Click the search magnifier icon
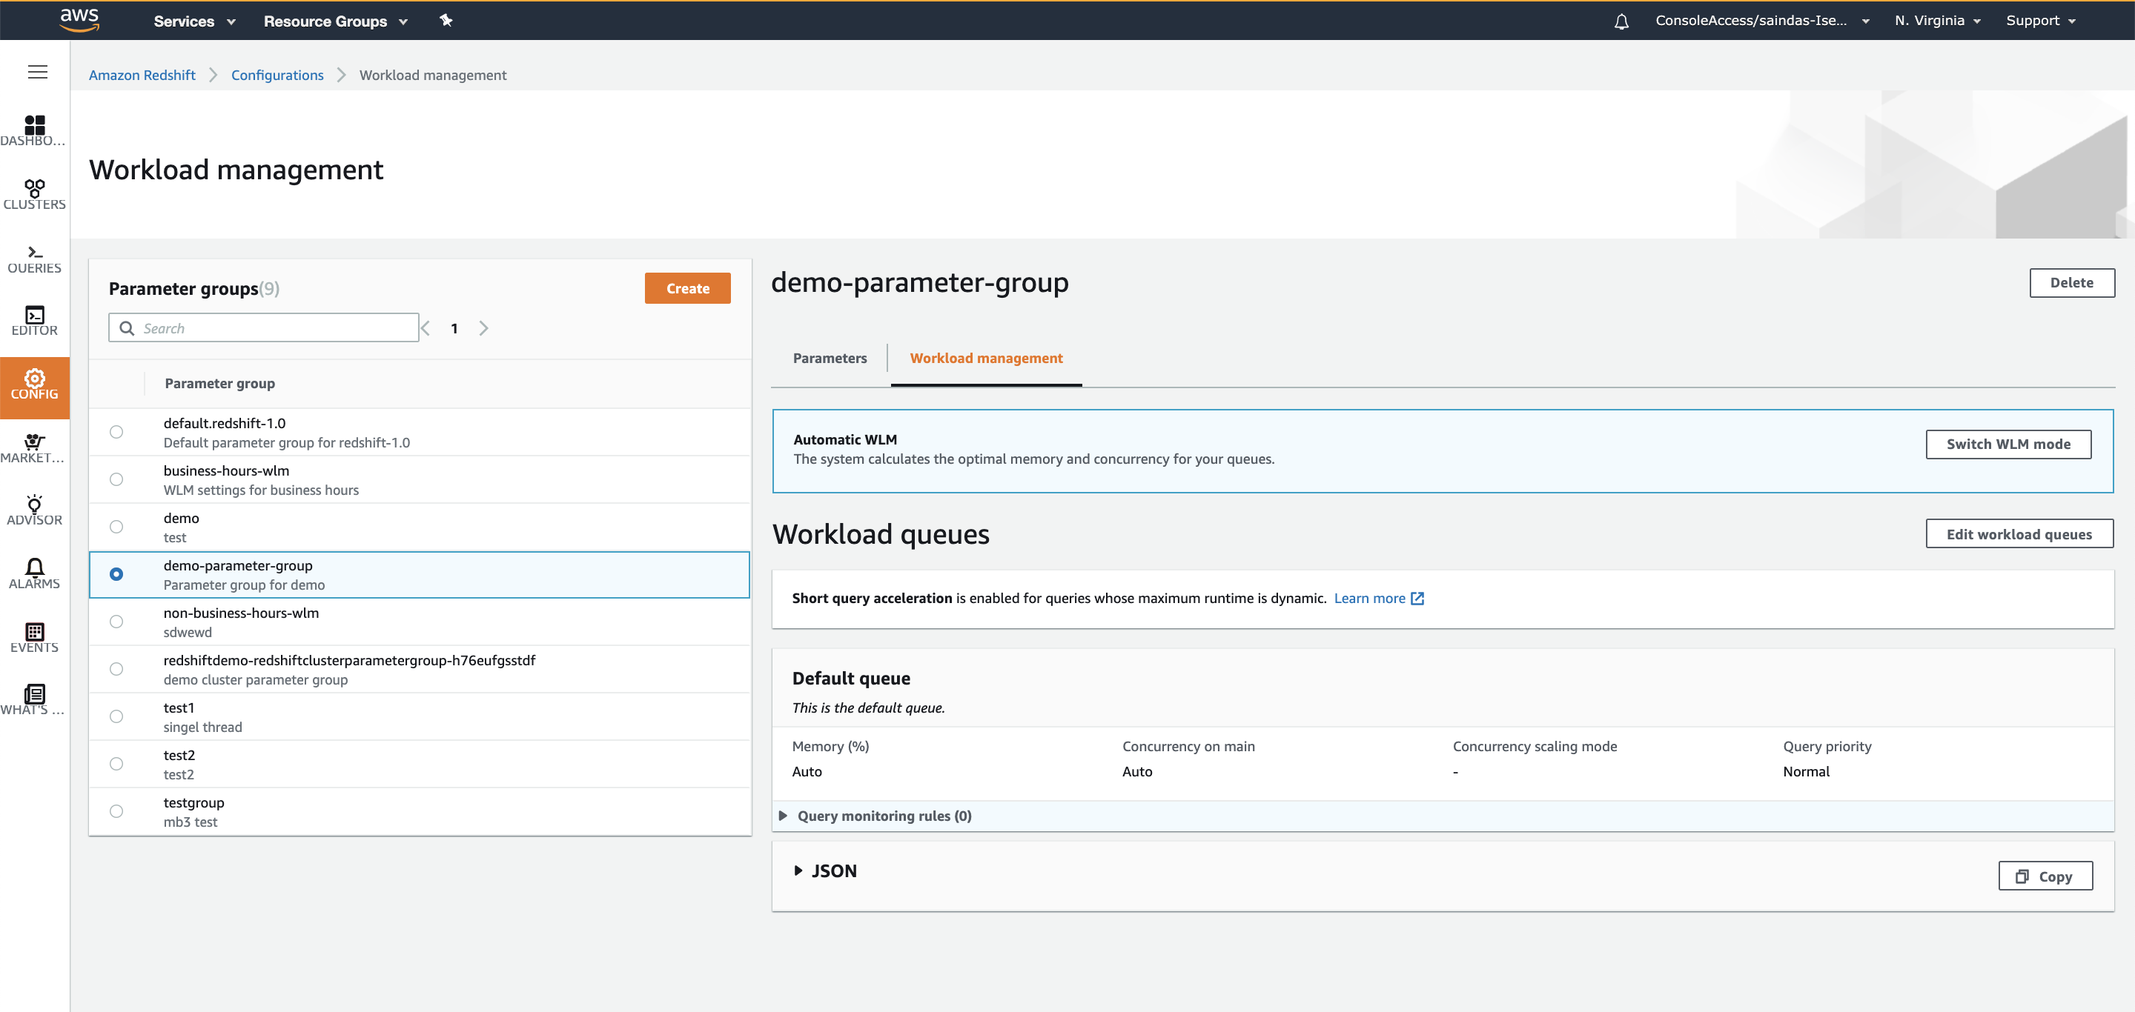This screenshot has height=1012, width=2135. tap(127, 328)
